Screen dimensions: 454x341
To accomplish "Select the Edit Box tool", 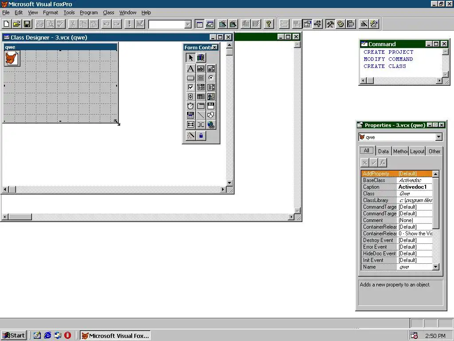I will coord(211,69).
